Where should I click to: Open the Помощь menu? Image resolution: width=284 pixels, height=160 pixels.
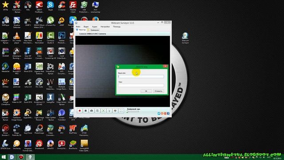(117, 27)
